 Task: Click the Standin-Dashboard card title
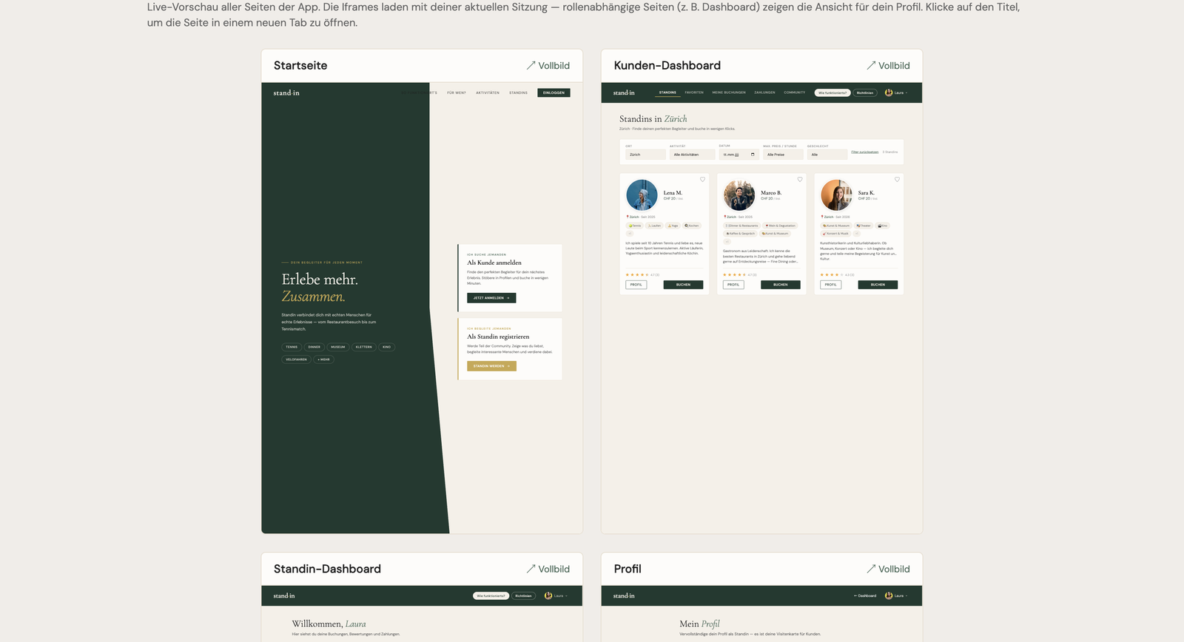(x=327, y=569)
